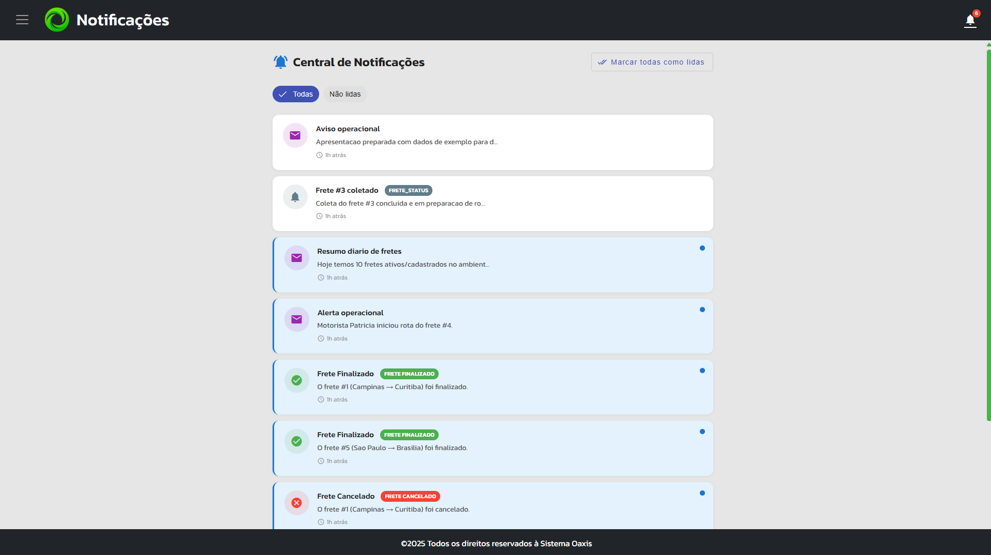Click the bell icon on Frete #3 coletado
This screenshot has width=991, height=555.
pyautogui.click(x=295, y=197)
